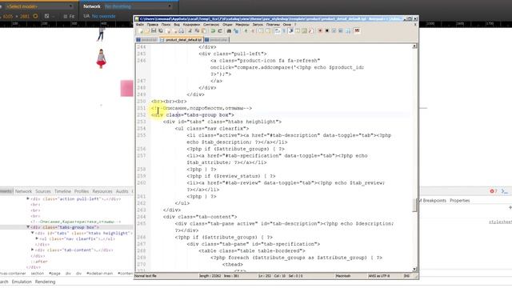Open the Поиск menu in Notepad++
The width and height of the screenshot is (512, 288).
166,25
